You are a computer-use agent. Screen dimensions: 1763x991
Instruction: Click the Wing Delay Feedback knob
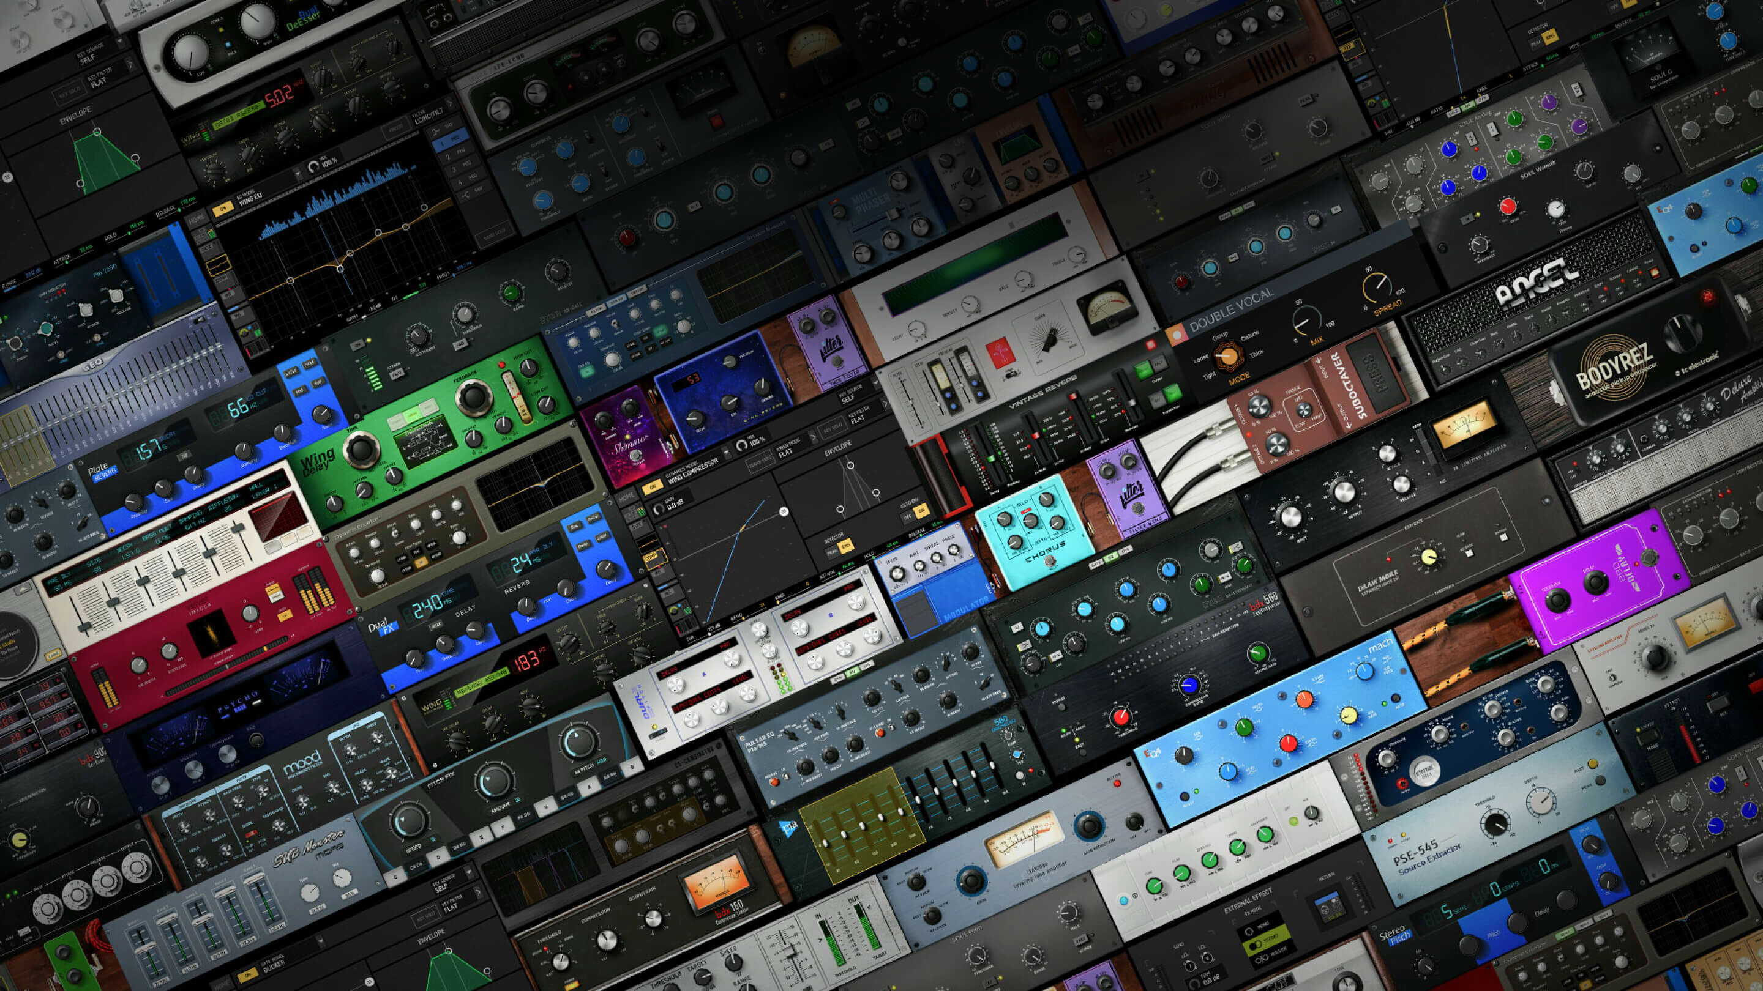coord(474,398)
